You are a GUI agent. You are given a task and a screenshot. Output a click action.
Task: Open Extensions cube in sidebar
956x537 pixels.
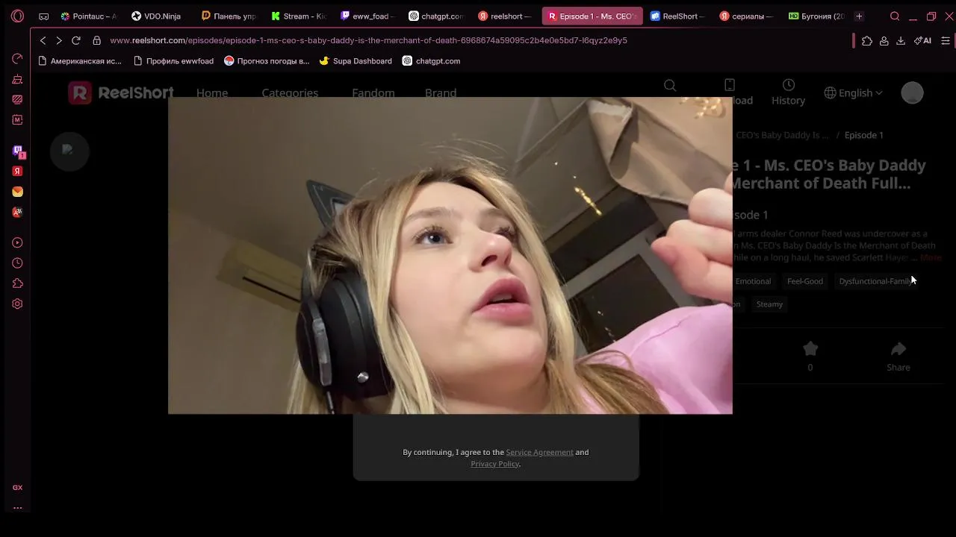17,283
